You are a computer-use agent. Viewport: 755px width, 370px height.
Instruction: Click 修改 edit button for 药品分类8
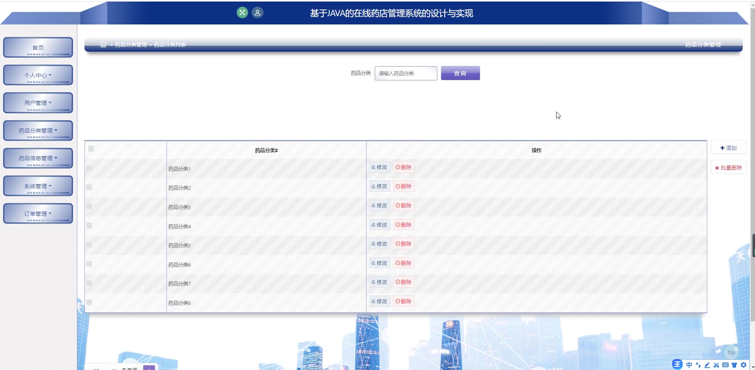379,301
